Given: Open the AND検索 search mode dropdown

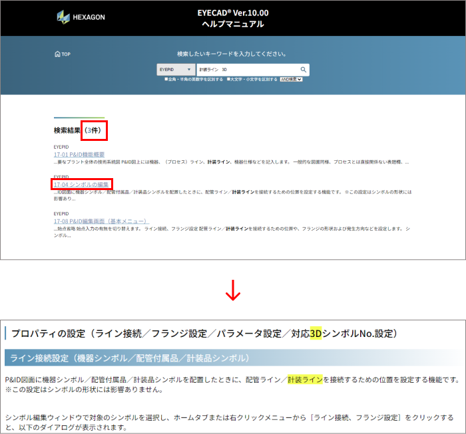Looking at the screenshot, I should pyautogui.click(x=292, y=79).
